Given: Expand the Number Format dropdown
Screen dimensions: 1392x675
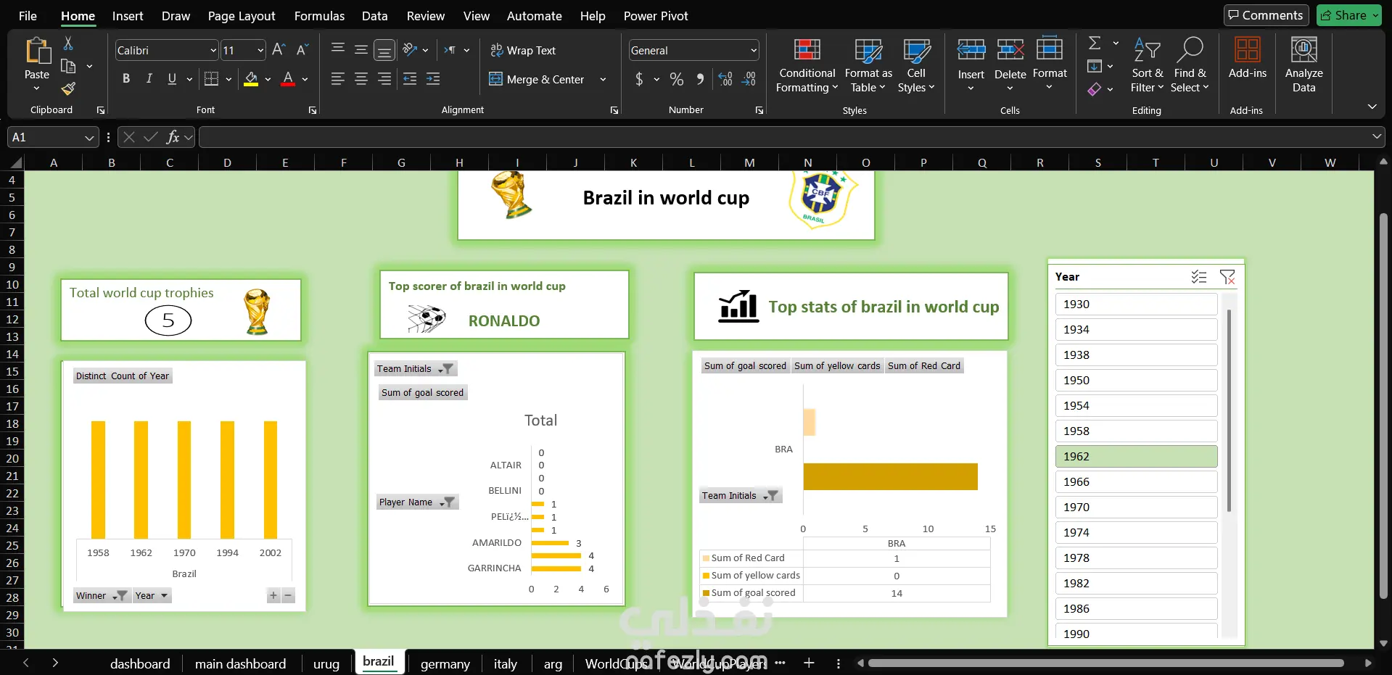Looking at the screenshot, I should pyautogui.click(x=753, y=51).
